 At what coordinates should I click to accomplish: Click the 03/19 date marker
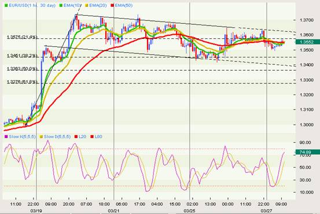[x=36, y=211]
